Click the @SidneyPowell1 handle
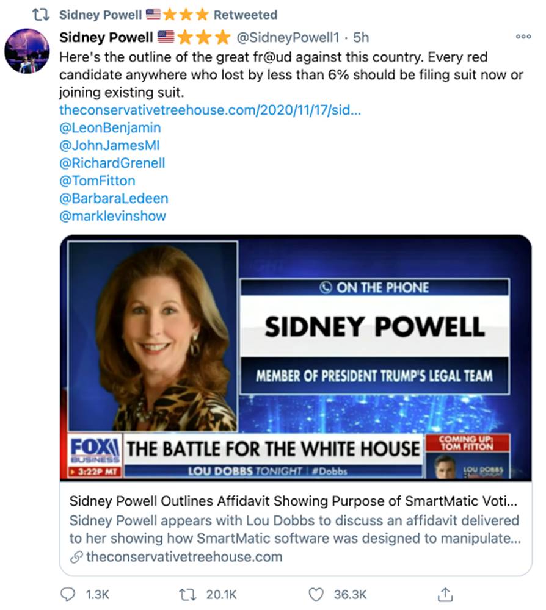 click(288, 37)
